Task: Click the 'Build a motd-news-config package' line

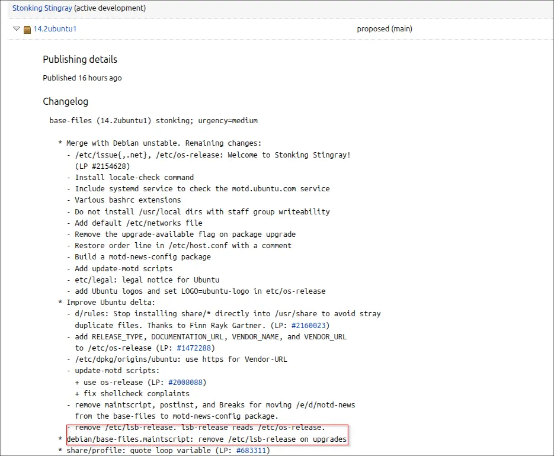Action: pyautogui.click(x=139, y=257)
